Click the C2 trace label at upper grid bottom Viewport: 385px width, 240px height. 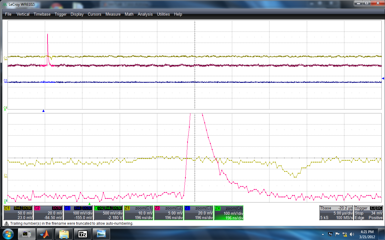point(5,108)
